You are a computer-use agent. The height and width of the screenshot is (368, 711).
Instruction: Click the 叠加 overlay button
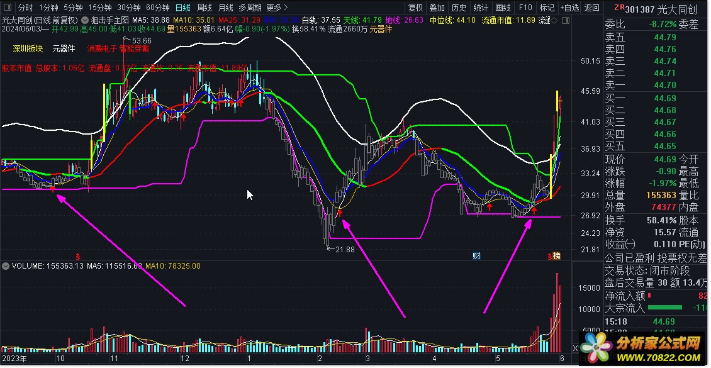coord(437,8)
